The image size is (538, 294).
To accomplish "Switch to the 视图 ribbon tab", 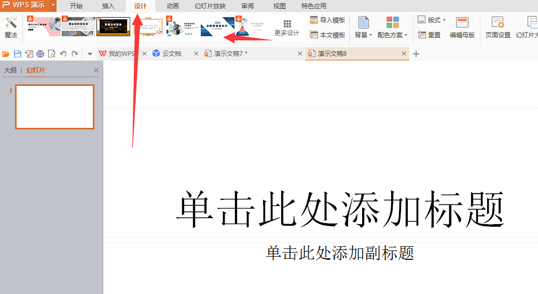I will (279, 6).
